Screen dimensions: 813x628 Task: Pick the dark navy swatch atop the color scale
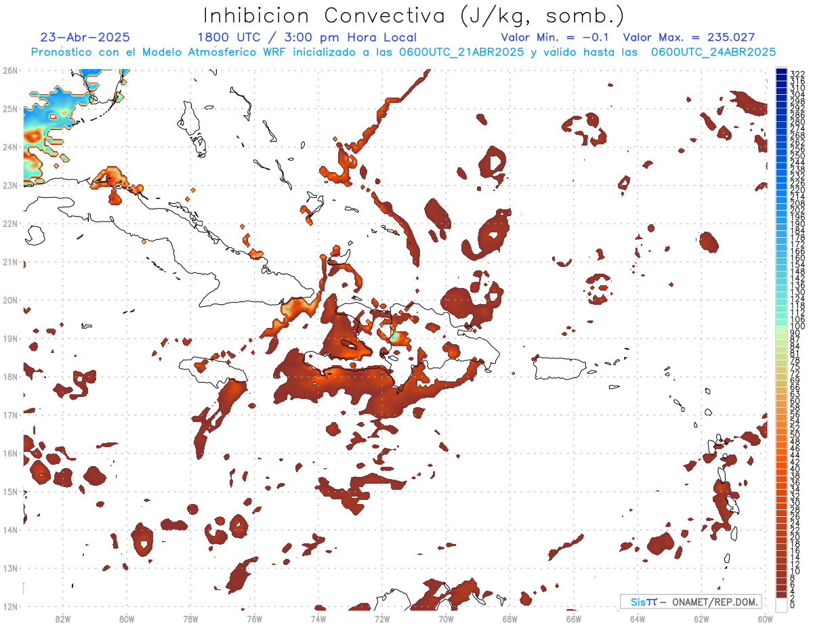781,71
